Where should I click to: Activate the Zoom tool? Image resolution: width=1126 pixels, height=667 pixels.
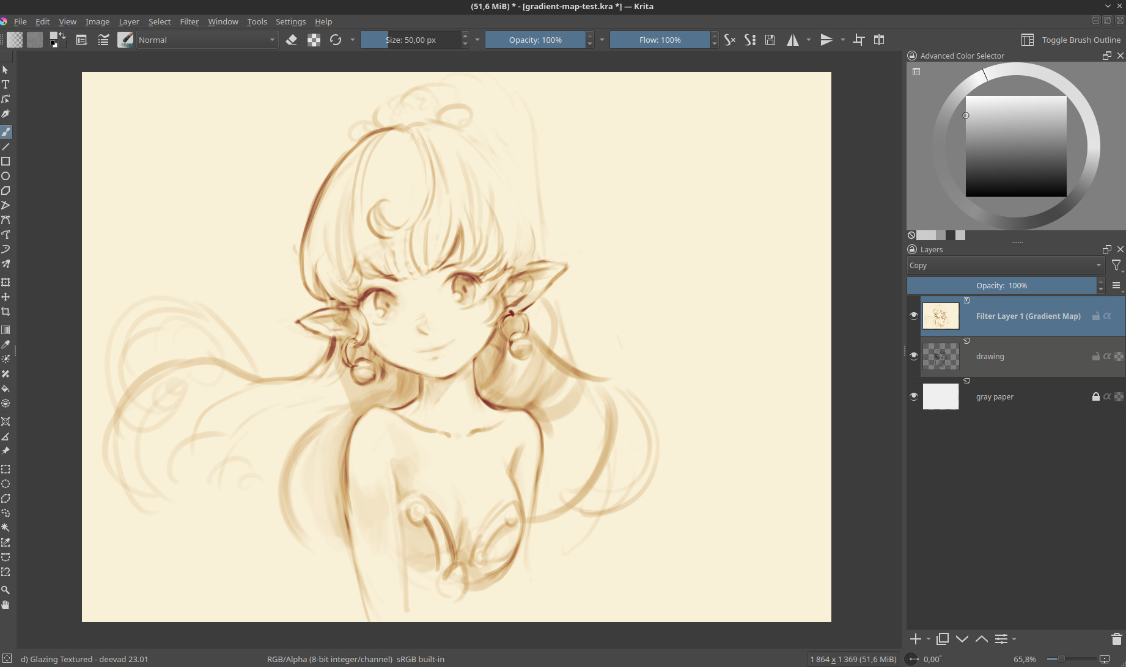(6, 590)
